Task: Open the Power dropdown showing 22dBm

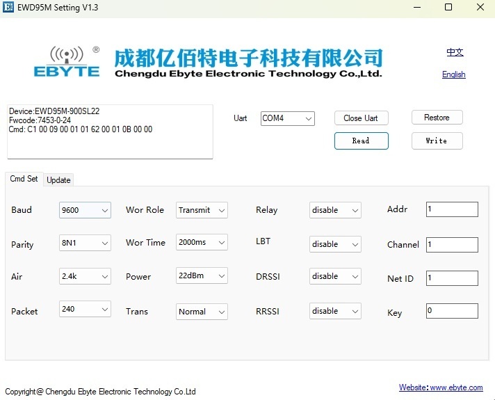Action: coord(202,275)
